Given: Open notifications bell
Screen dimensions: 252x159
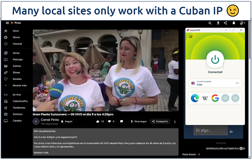Looking at the screenshot, I should point(234,23).
